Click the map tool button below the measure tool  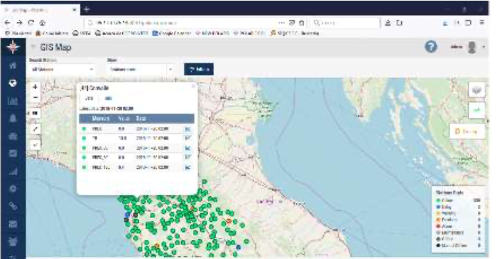(x=36, y=145)
